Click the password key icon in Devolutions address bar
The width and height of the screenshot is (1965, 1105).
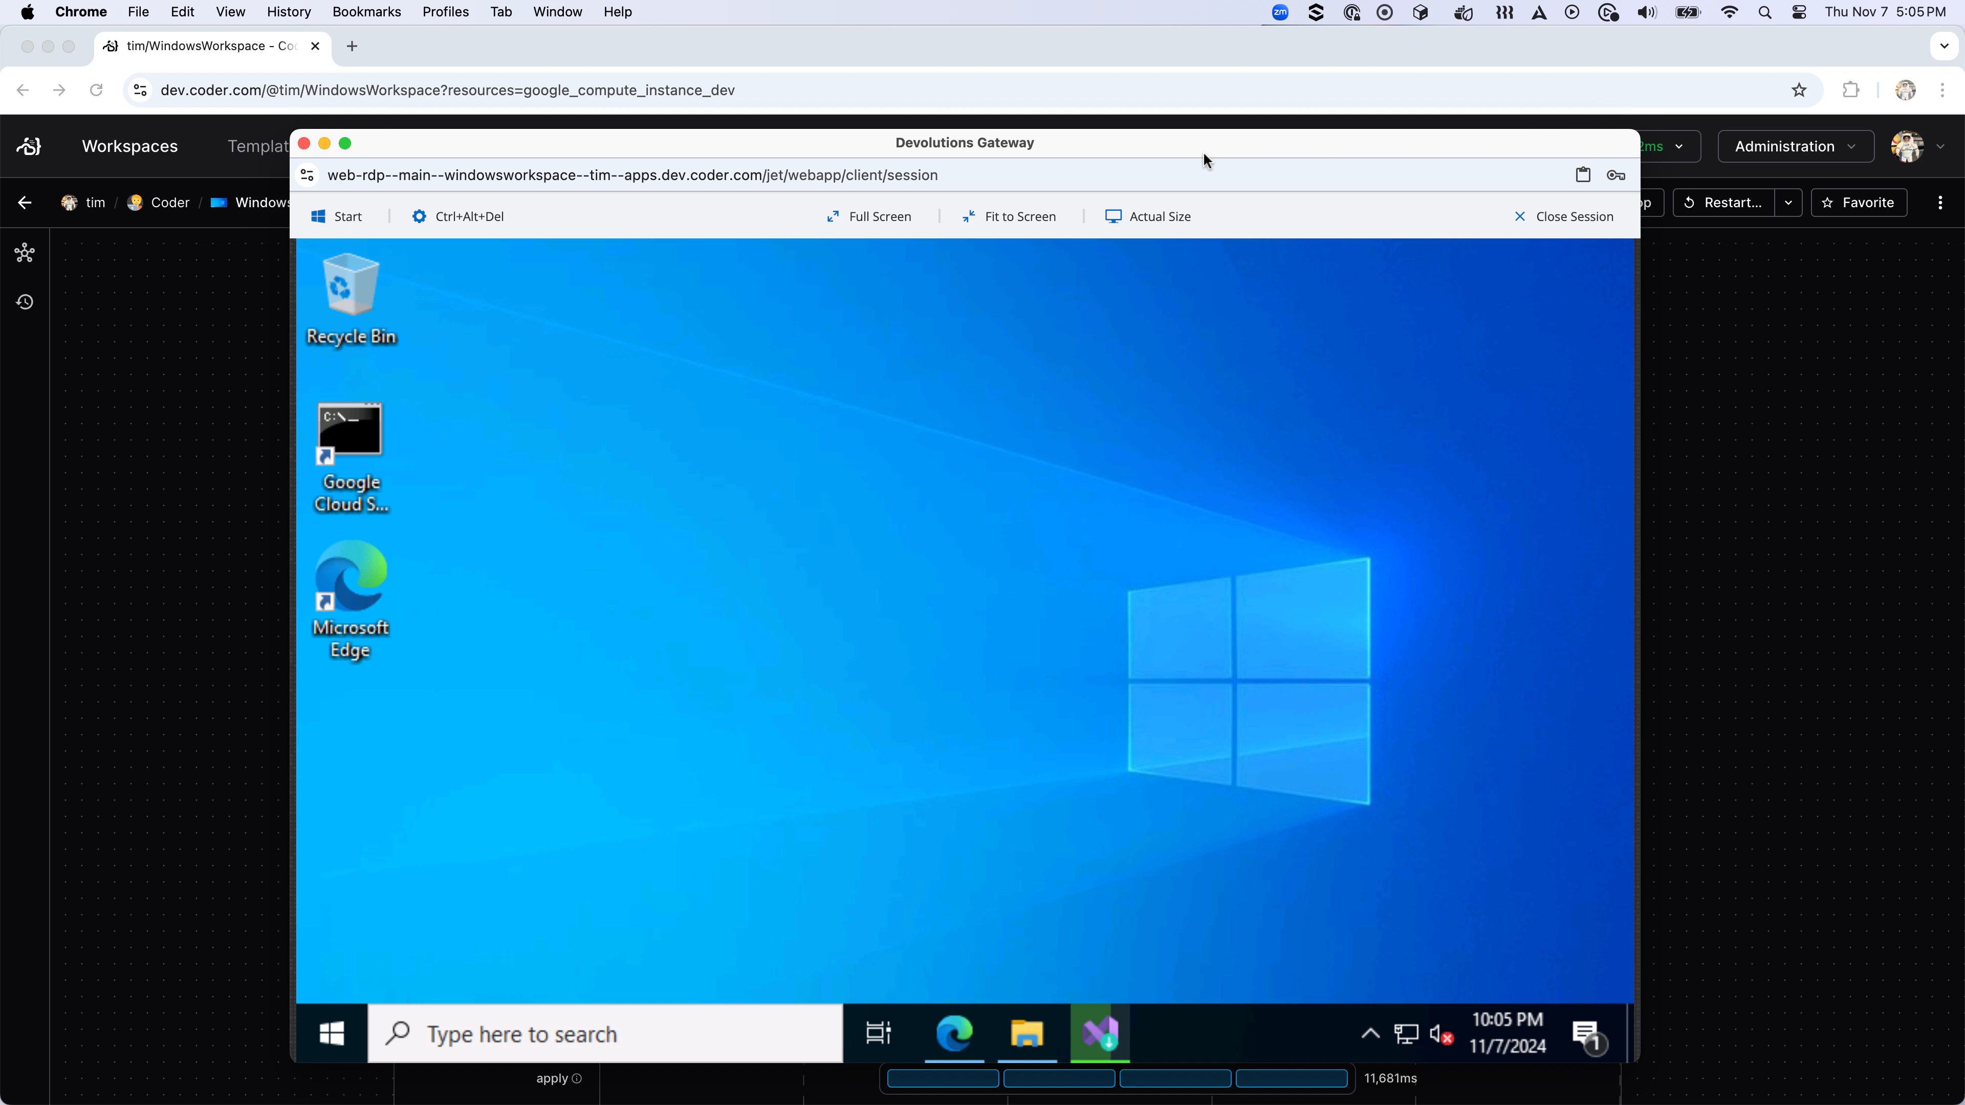pos(1615,175)
